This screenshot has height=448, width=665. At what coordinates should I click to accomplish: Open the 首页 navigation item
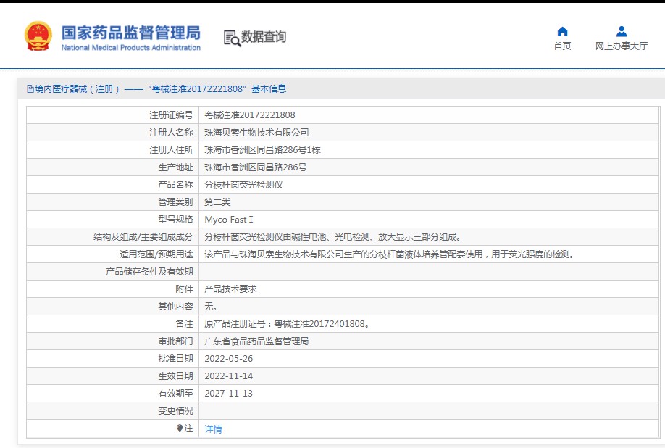pyautogui.click(x=562, y=46)
